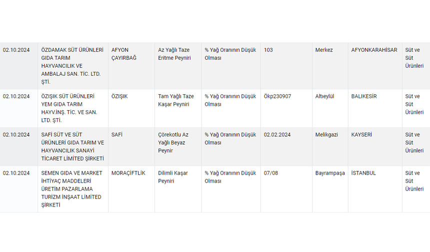Select the Melikgazi district cell
This screenshot has width=430, height=252.
tap(328, 135)
